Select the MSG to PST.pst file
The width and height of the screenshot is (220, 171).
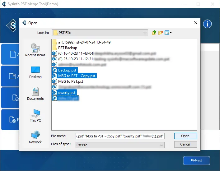[68, 81]
